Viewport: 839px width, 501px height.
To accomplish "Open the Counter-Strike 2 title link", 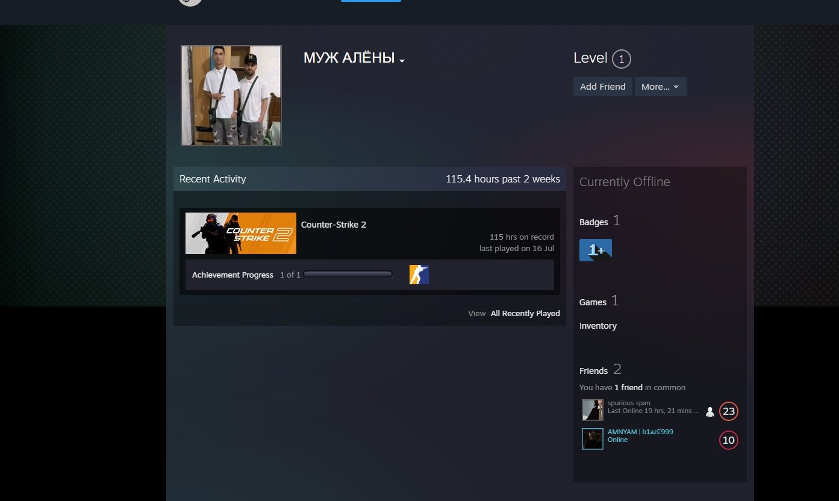I will point(334,225).
